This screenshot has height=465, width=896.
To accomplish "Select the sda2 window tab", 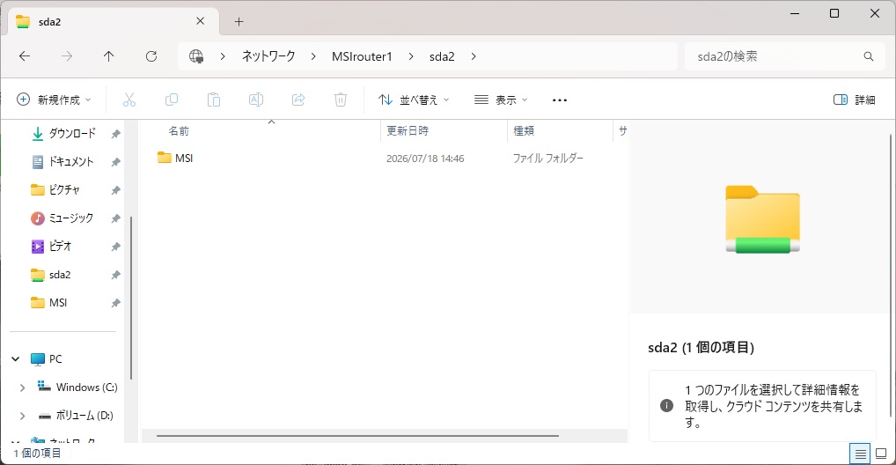I will 114,22.
